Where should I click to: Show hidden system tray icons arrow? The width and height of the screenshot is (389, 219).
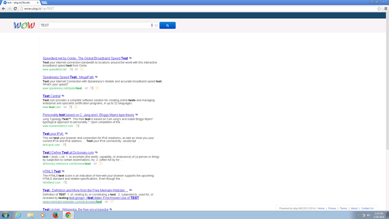pyautogui.click(x=358, y=215)
